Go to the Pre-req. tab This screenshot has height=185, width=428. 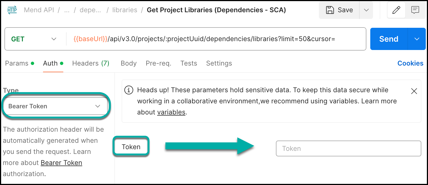point(158,63)
